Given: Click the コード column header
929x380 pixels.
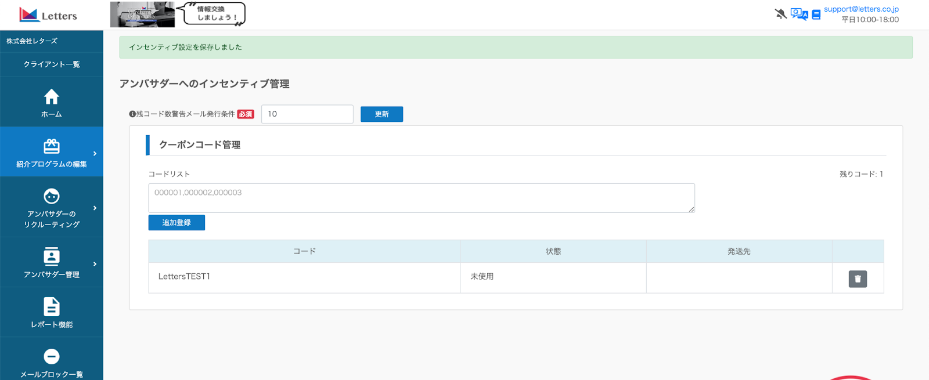Looking at the screenshot, I should click(304, 251).
